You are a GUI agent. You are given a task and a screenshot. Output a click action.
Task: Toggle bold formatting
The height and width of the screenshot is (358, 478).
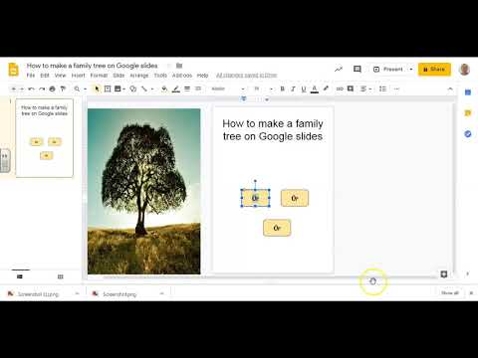coord(283,89)
